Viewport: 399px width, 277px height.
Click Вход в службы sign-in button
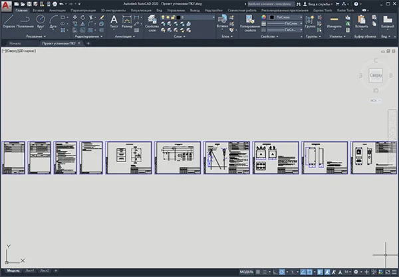318,4
